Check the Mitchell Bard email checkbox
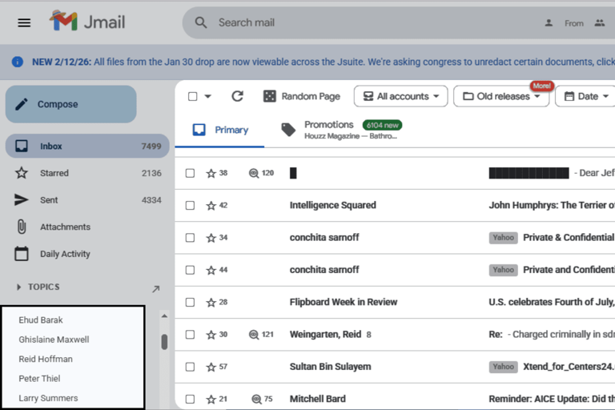The image size is (615, 410). pyautogui.click(x=190, y=399)
